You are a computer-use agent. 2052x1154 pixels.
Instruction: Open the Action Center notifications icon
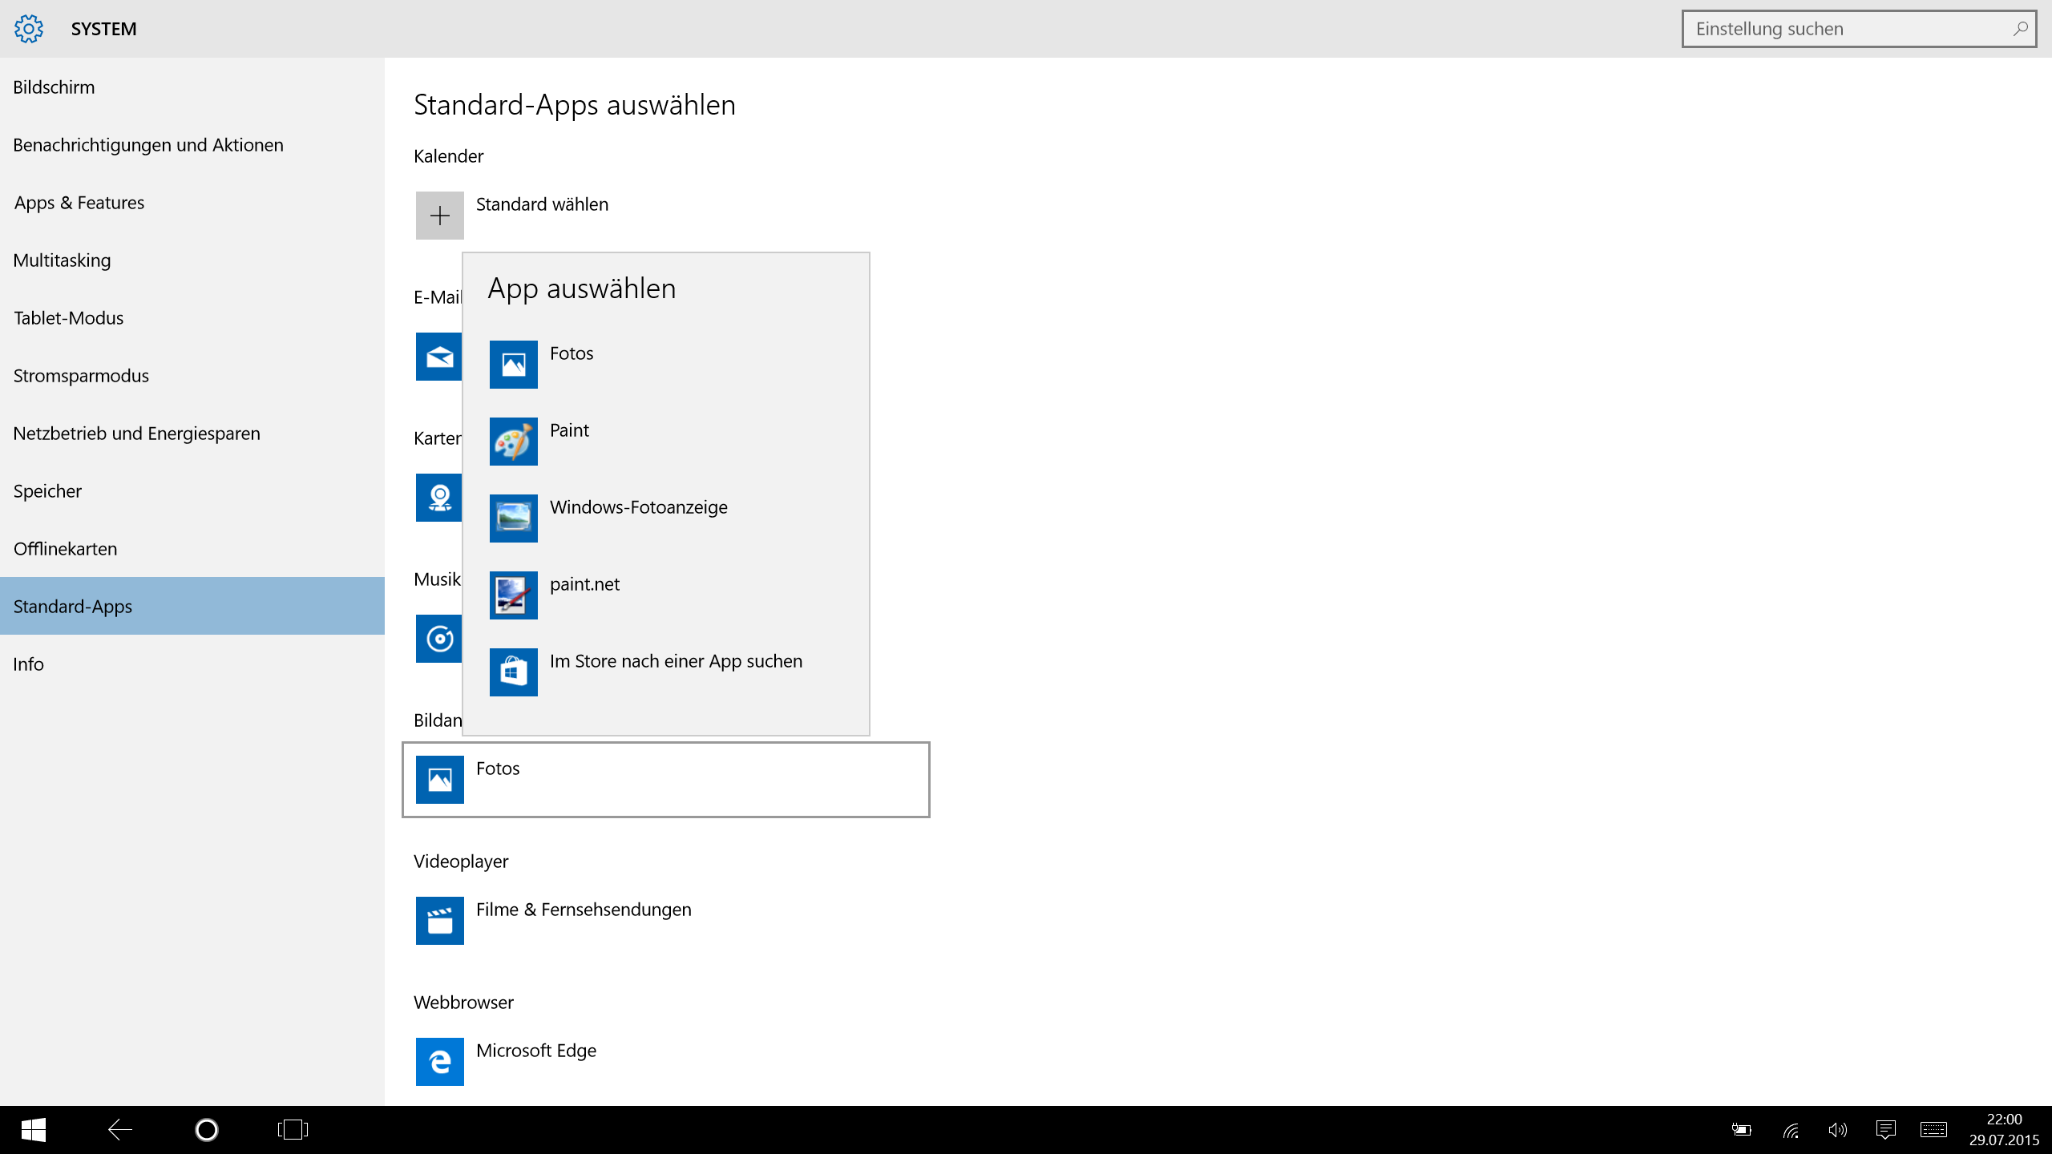1885,1130
